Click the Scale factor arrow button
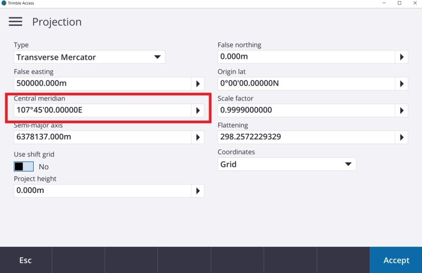Screen dimensions: 422x273 pos(401,110)
